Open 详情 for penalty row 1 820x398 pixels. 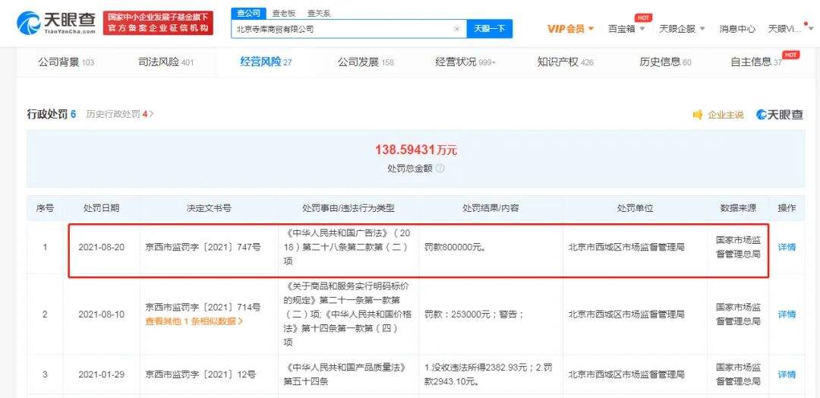click(787, 247)
